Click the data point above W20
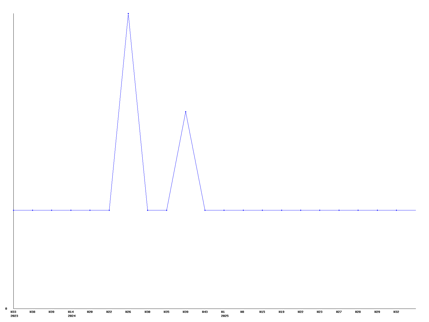The height and width of the screenshot is (322, 429). 90,210
